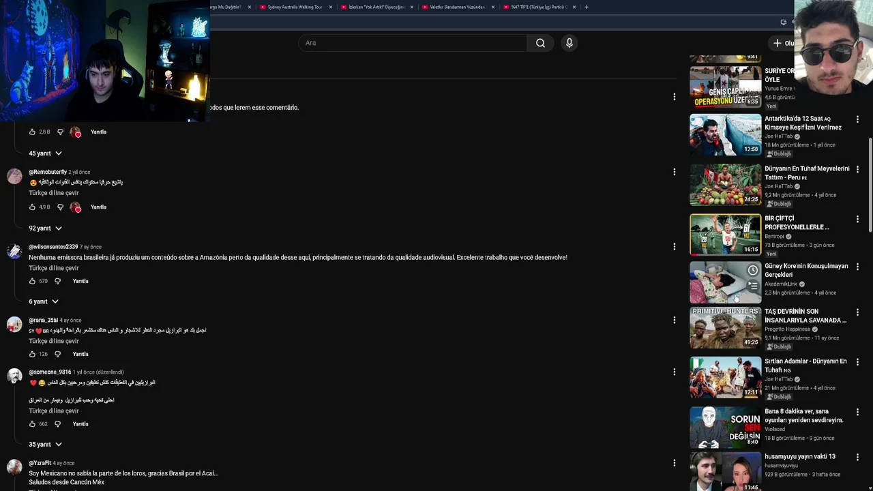Open options menu for @someone_9816 comment
Image resolution: width=873 pixels, height=491 pixels.
point(674,372)
